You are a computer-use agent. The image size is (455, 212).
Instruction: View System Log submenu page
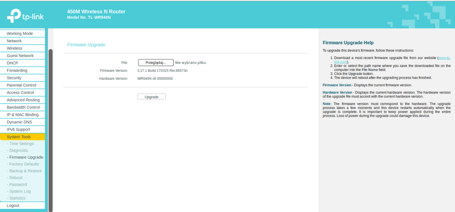[20, 192]
